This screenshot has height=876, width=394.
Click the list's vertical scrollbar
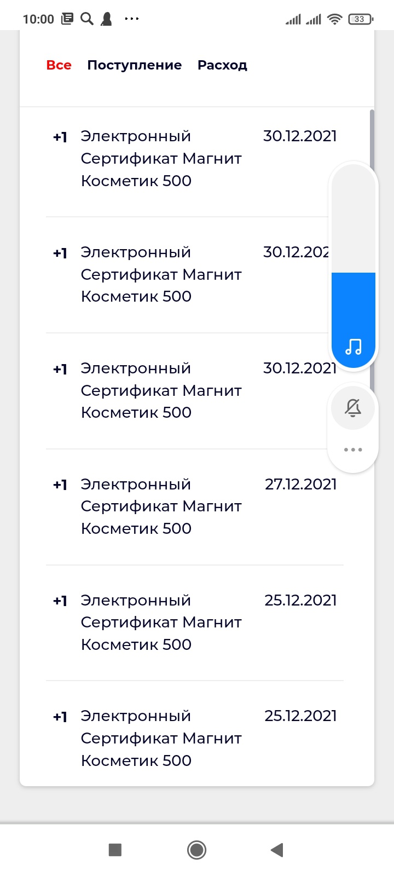click(372, 137)
